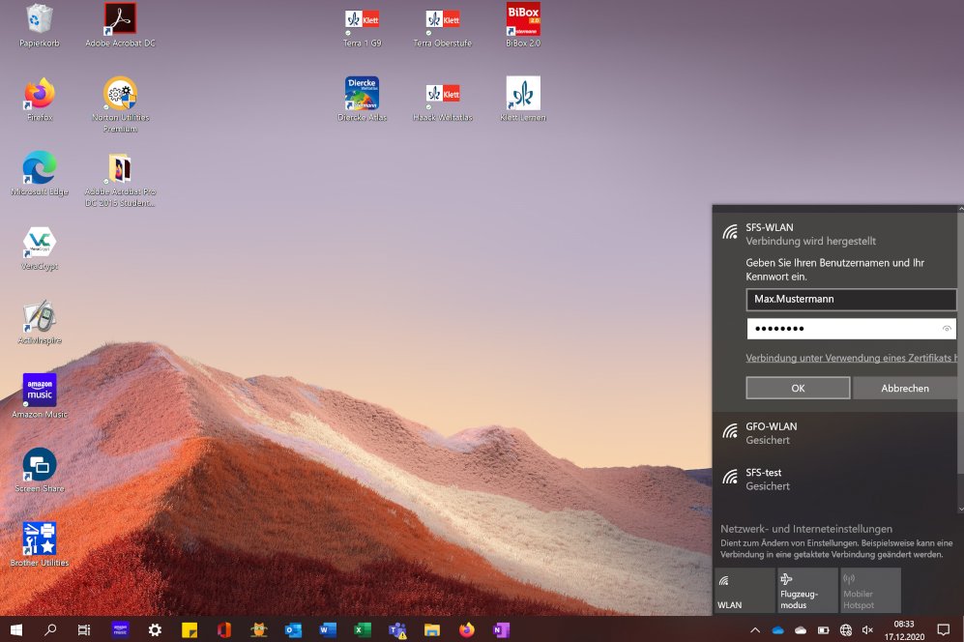The width and height of the screenshot is (964, 642).
Task: Open the BiBox 2.0 desktop icon
Action: [x=523, y=20]
